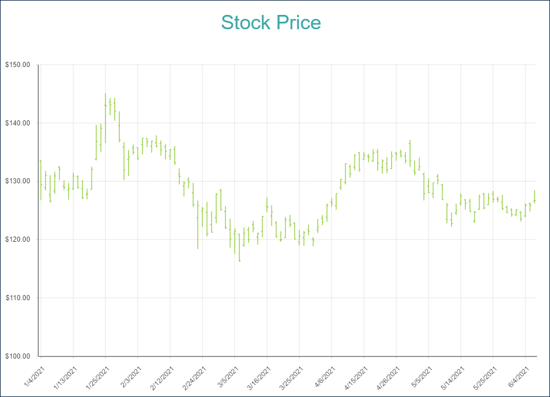Click the $100.00 y-axis label

tap(17, 356)
